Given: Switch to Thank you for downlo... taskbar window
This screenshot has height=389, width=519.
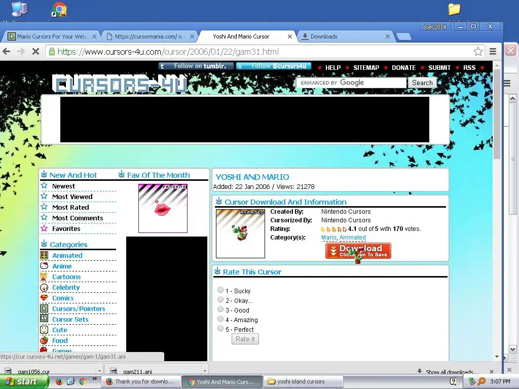Looking at the screenshot, I should point(142,381).
